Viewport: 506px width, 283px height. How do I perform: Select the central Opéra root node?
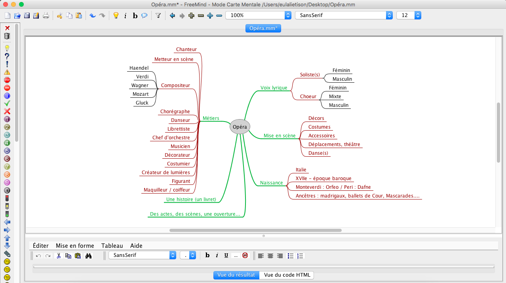(240, 127)
